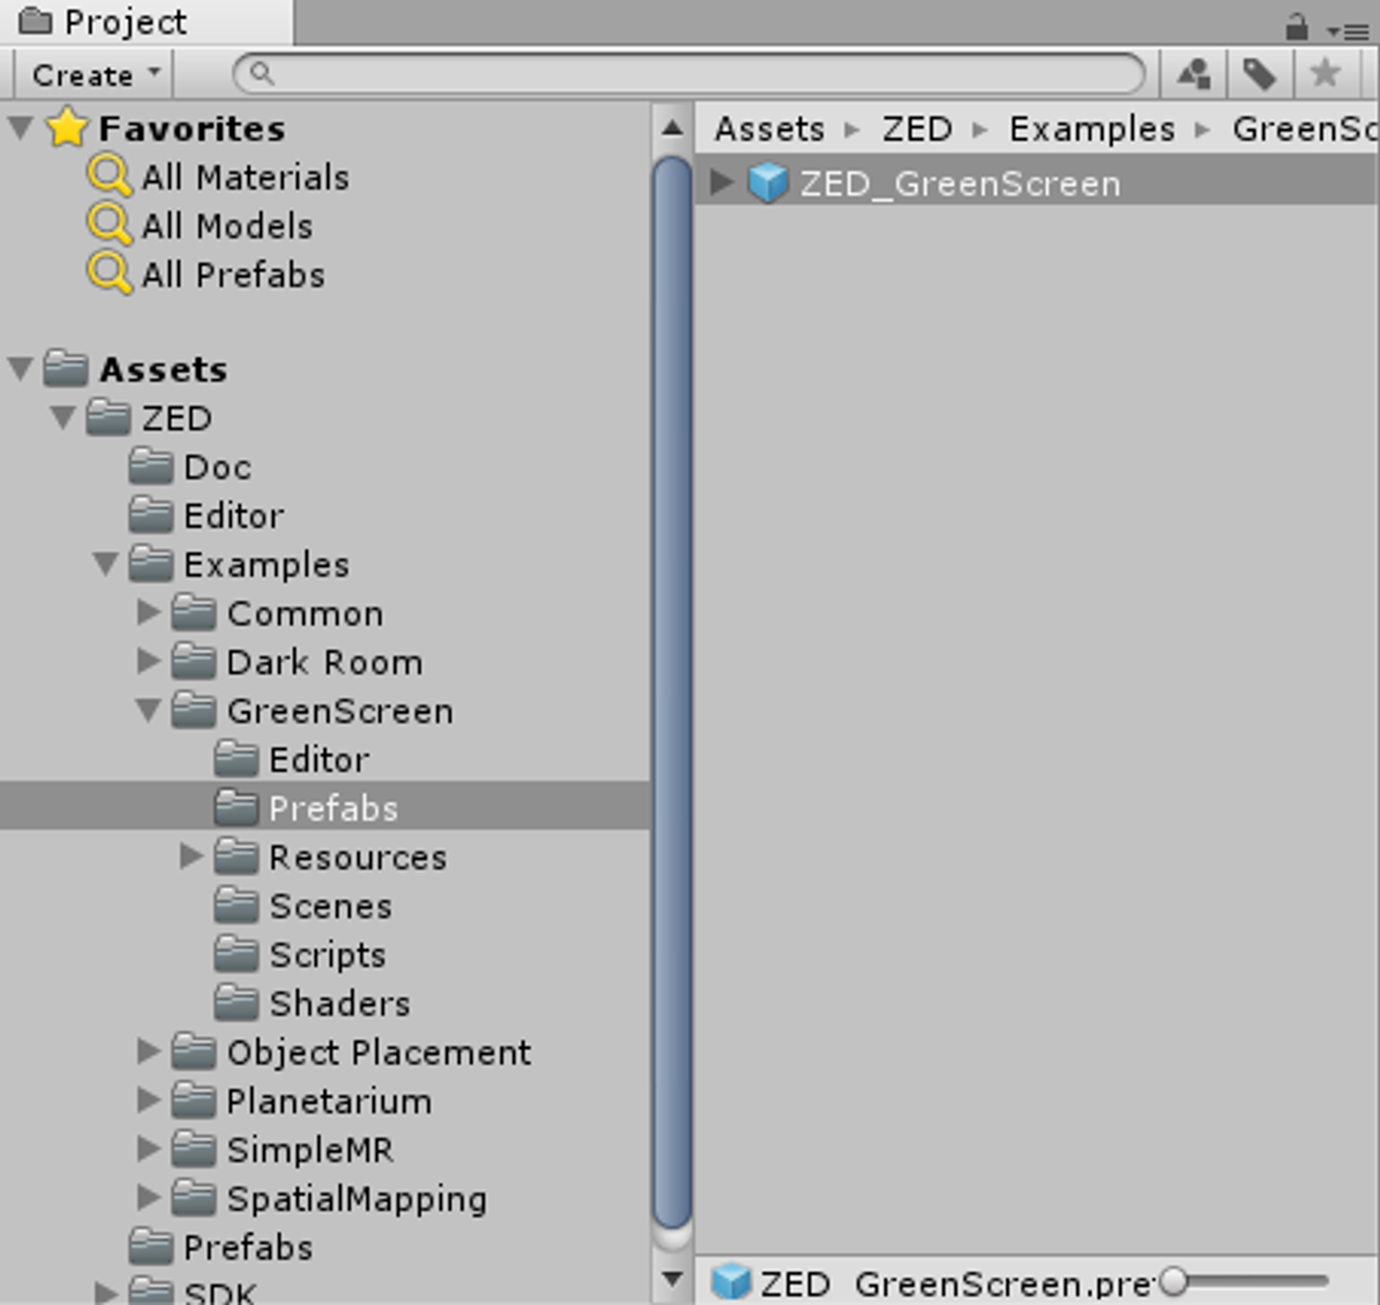Image resolution: width=1380 pixels, height=1305 pixels.
Task: Click the save search star icon
Action: coord(1325,73)
